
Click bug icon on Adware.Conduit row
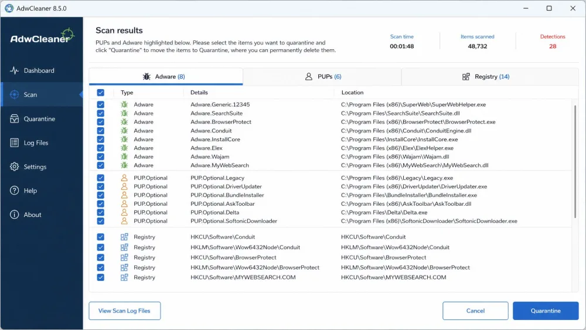click(124, 131)
